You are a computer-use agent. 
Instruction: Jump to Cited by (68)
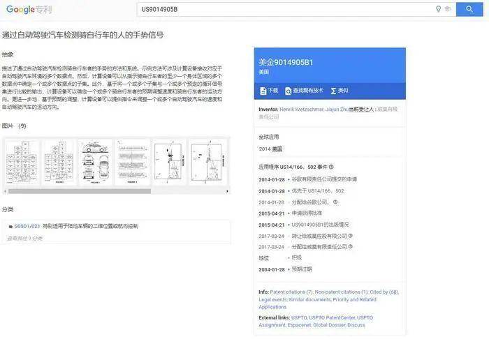[x=384, y=292]
